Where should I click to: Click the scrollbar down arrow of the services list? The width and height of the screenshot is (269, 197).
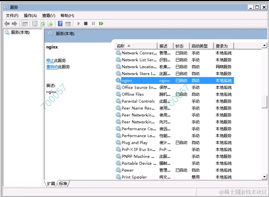265,177
